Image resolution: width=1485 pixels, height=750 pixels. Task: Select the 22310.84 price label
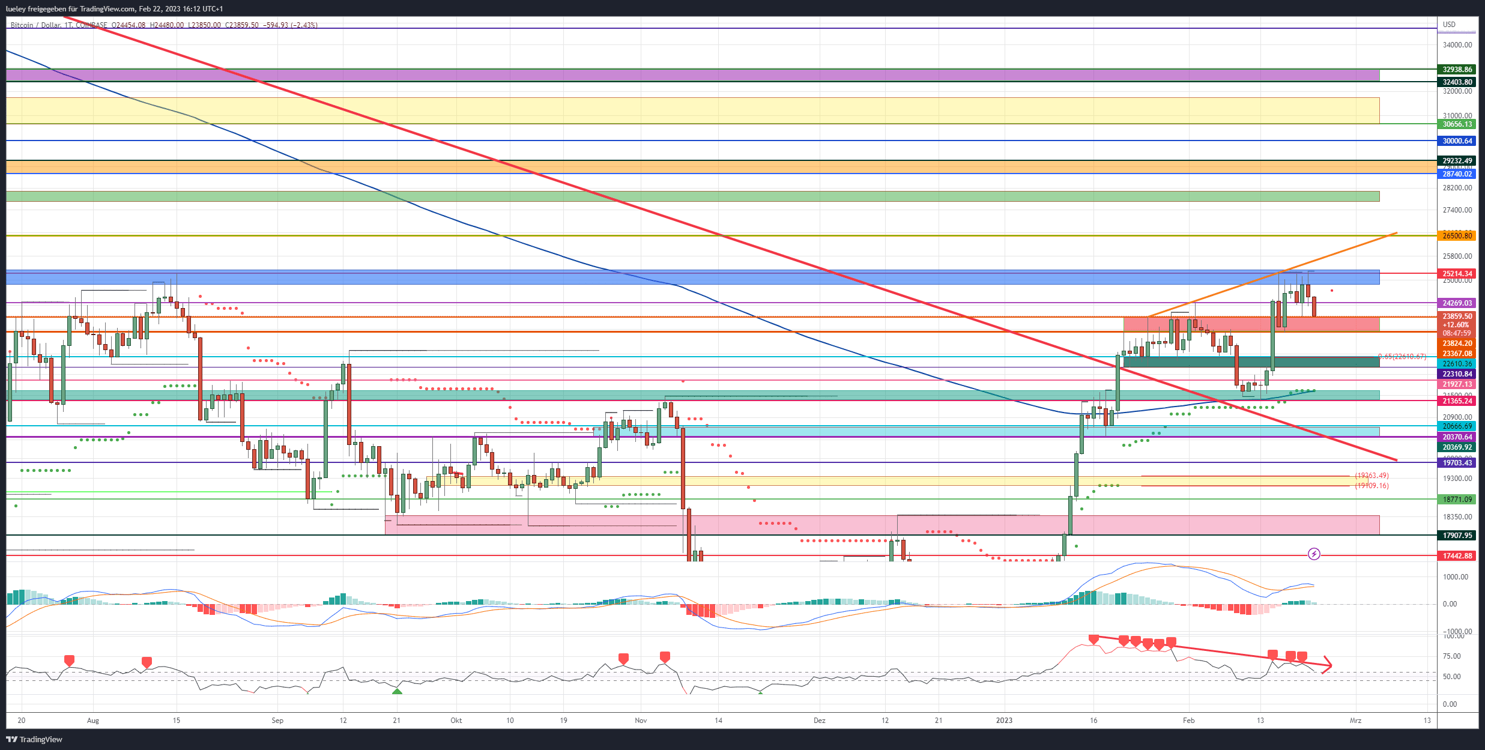[x=1457, y=374]
